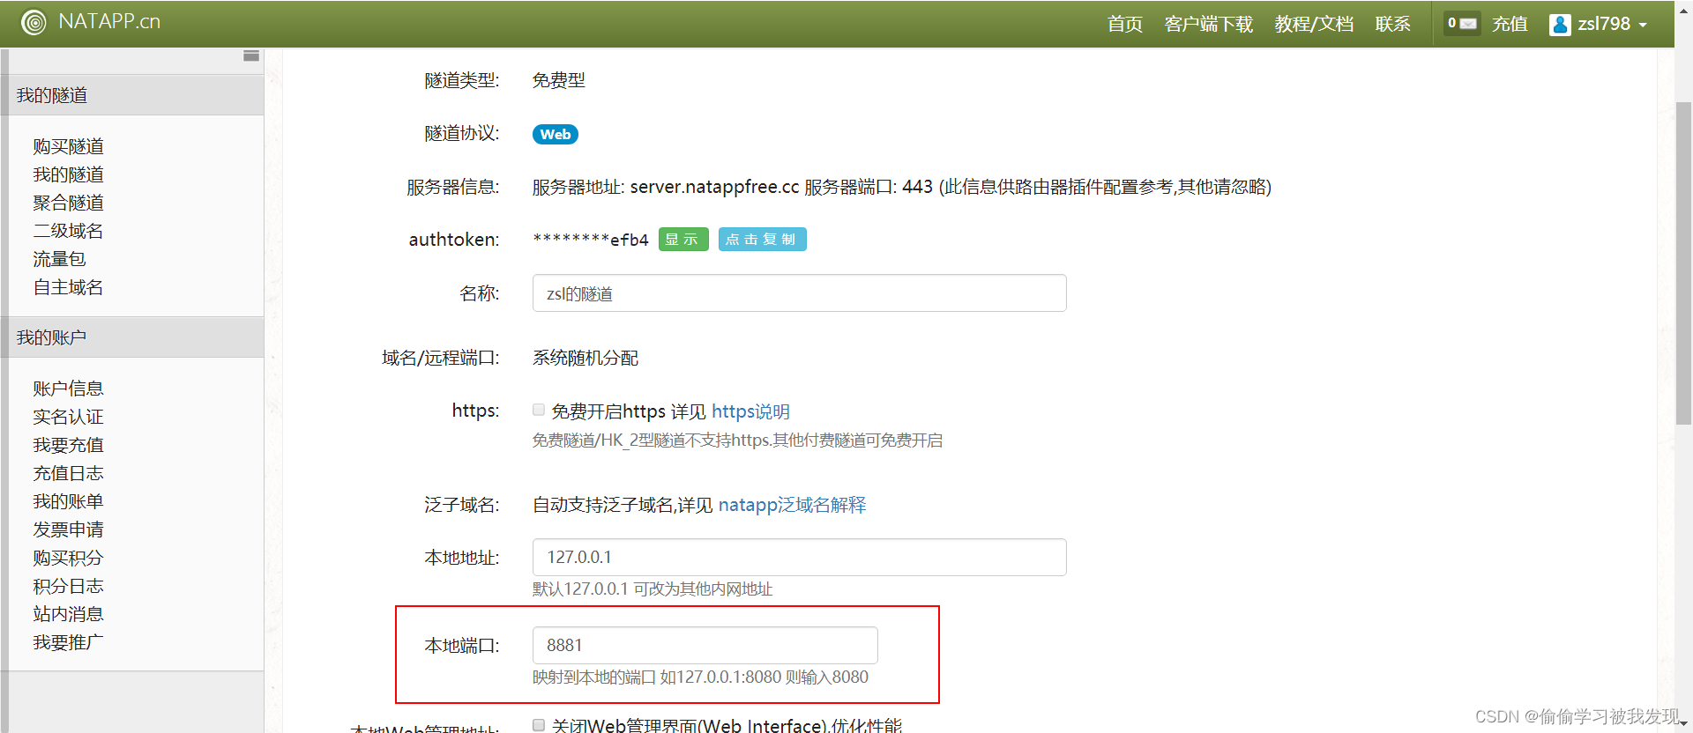
Task: Click the 本地地址 input field with 127.0.0.1
Action: (799, 557)
